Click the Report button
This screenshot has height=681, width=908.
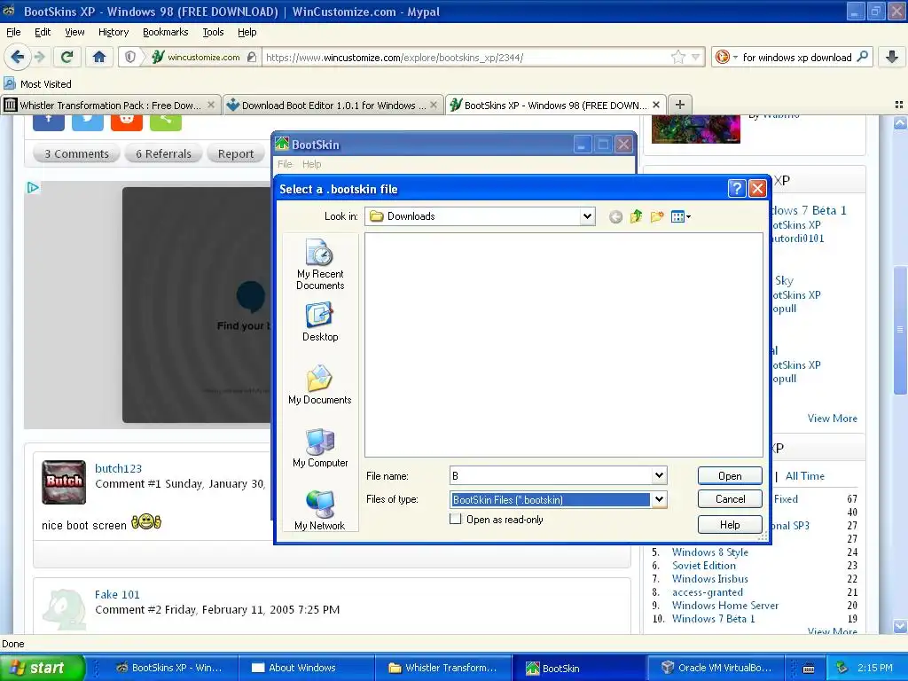pos(236,153)
